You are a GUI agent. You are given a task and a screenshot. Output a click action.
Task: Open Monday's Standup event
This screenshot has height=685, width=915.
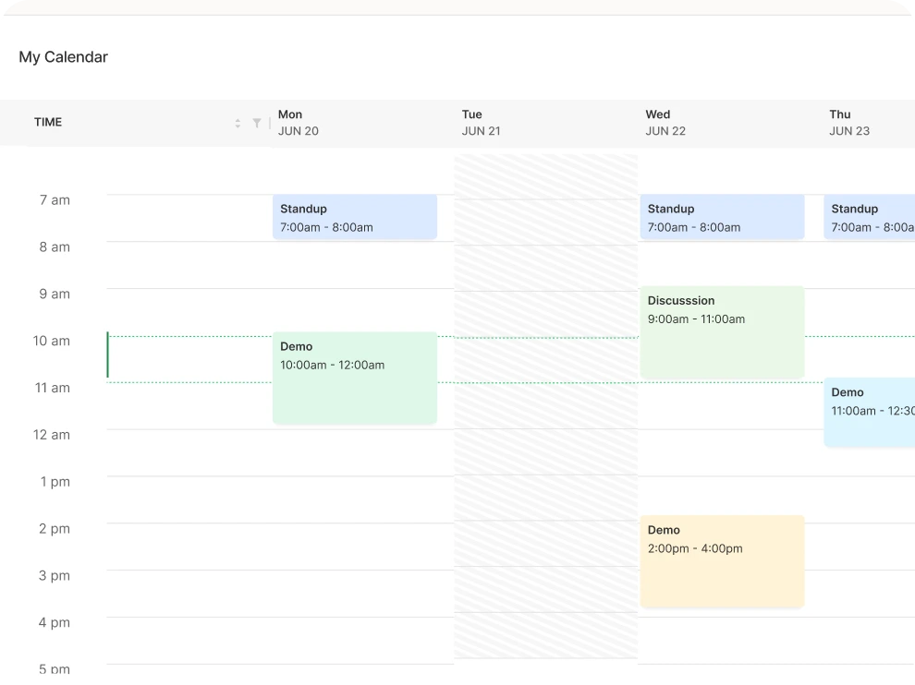point(354,218)
